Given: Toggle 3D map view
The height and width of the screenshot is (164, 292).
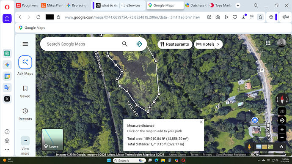Looking at the screenshot, I should (282, 112).
